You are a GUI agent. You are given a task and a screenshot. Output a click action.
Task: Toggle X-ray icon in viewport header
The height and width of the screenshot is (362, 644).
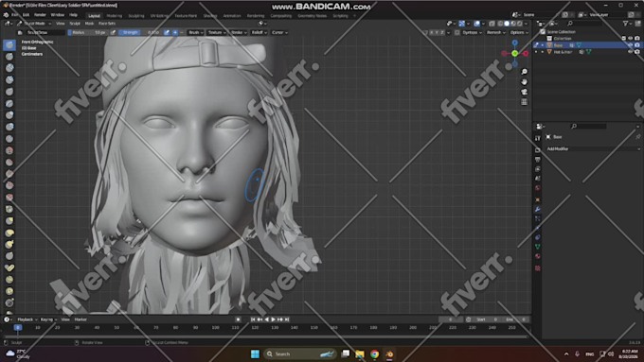[492, 24]
